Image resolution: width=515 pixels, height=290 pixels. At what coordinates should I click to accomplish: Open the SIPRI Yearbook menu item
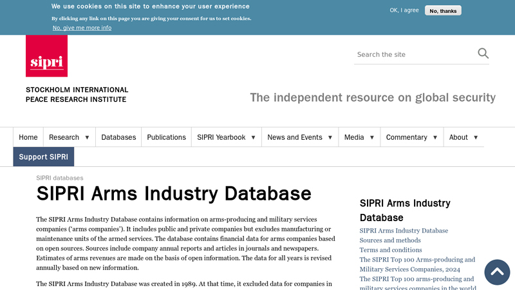221,137
